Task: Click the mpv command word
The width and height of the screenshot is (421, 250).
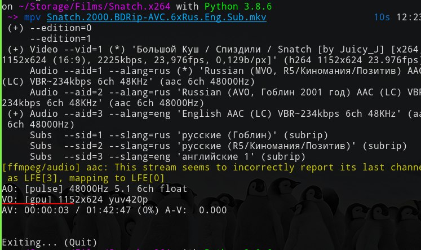Action: (x=32, y=17)
